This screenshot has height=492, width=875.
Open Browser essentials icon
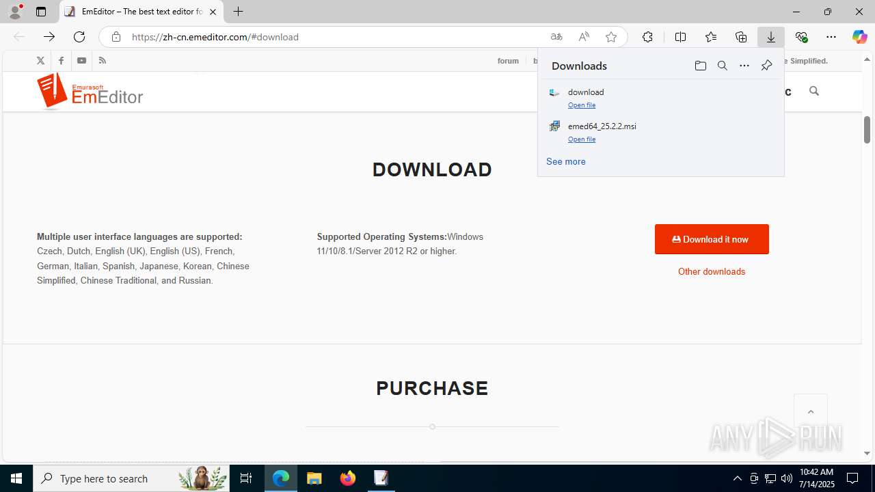(x=801, y=37)
